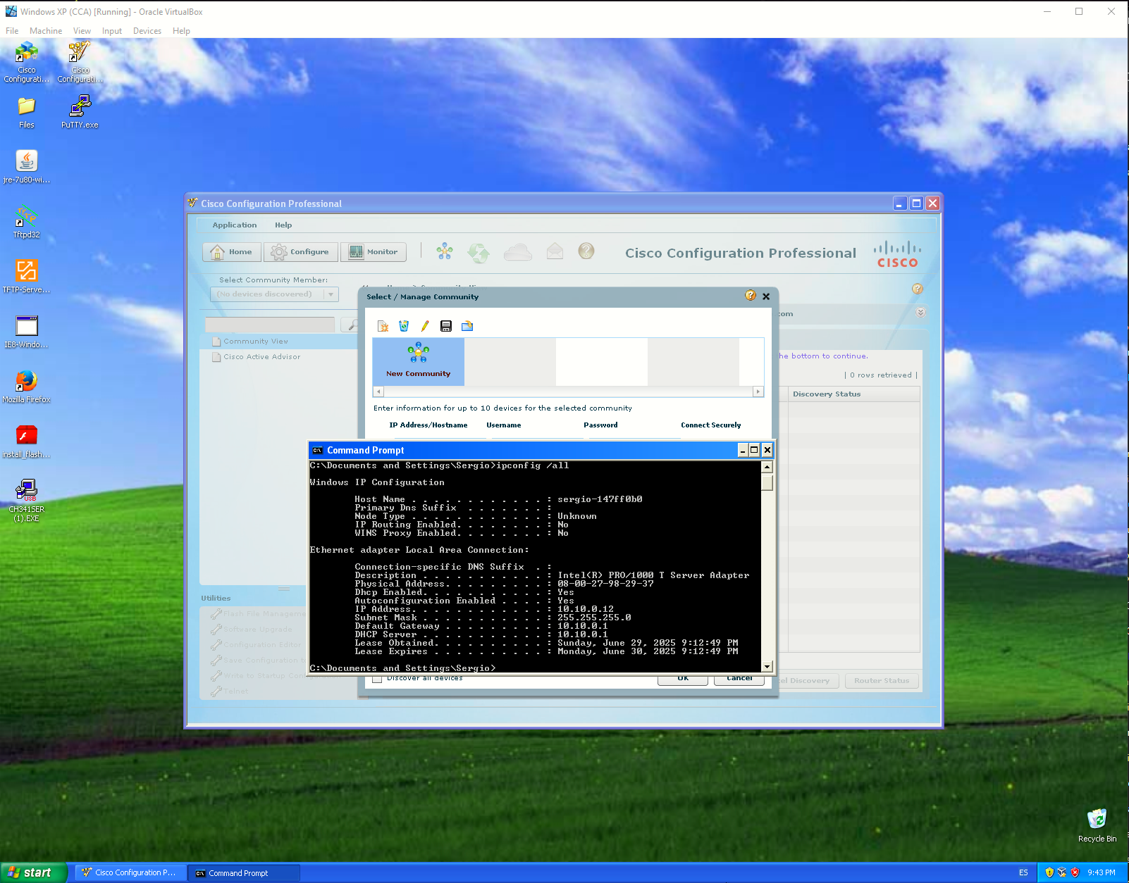Click the save community floppy icon
This screenshot has width=1129, height=883.
tap(446, 326)
